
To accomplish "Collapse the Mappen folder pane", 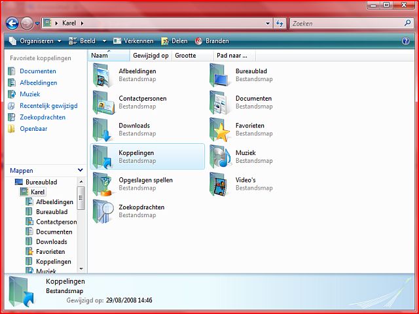I will (x=80, y=170).
